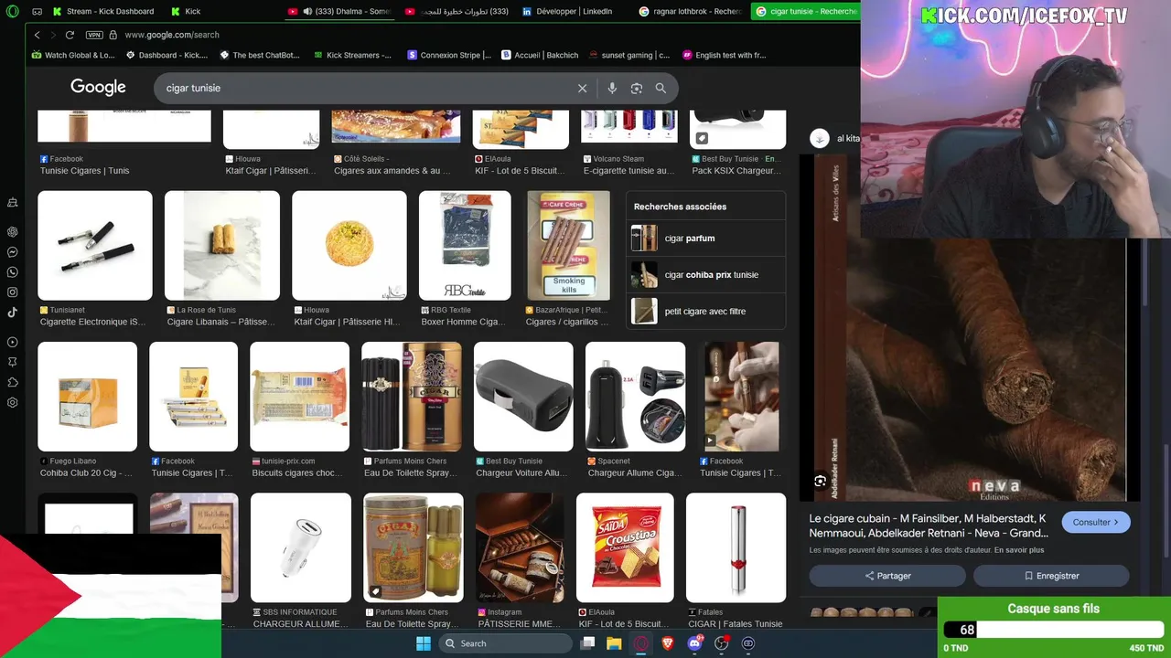Reload the Google search page
The height and width of the screenshot is (658, 1171).
(x=70, y=35)
